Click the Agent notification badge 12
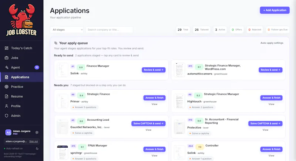This screenshot has width=296, height=161. point(37,67)
